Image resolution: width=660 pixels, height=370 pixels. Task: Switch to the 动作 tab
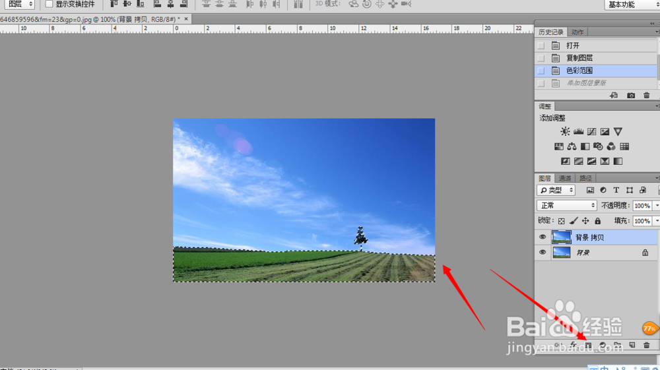577,32
